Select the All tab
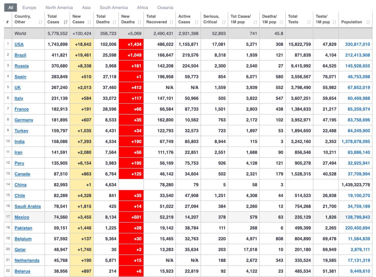Screen dimensions: 376x277 click(11, 8)
